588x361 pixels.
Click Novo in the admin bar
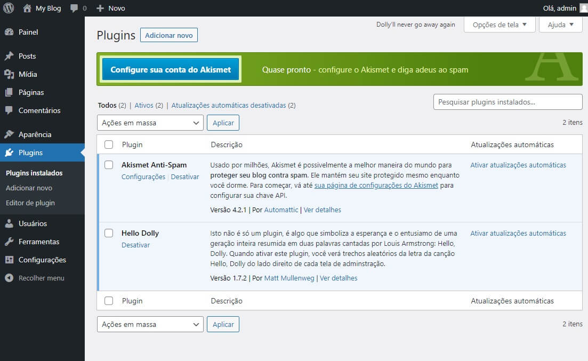point(117,8)
